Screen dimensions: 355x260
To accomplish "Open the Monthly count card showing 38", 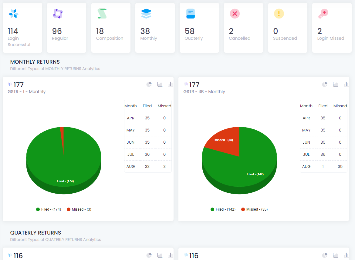I will (155, 28).
